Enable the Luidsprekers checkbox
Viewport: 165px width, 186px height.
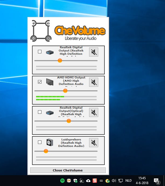40,142
